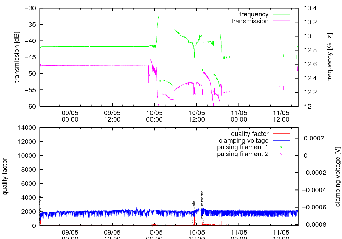This screenshot has width=342, height=239.
Task: Select the 'transmission' legend label
Action: click(x=250, y=21)
